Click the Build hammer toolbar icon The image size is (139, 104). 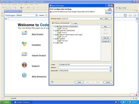coord(15,8)
